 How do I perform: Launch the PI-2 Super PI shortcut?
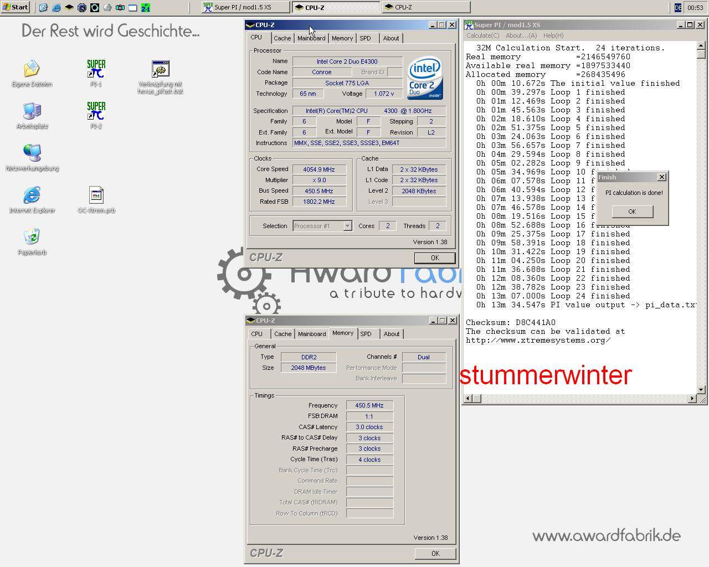click(96, 111)
